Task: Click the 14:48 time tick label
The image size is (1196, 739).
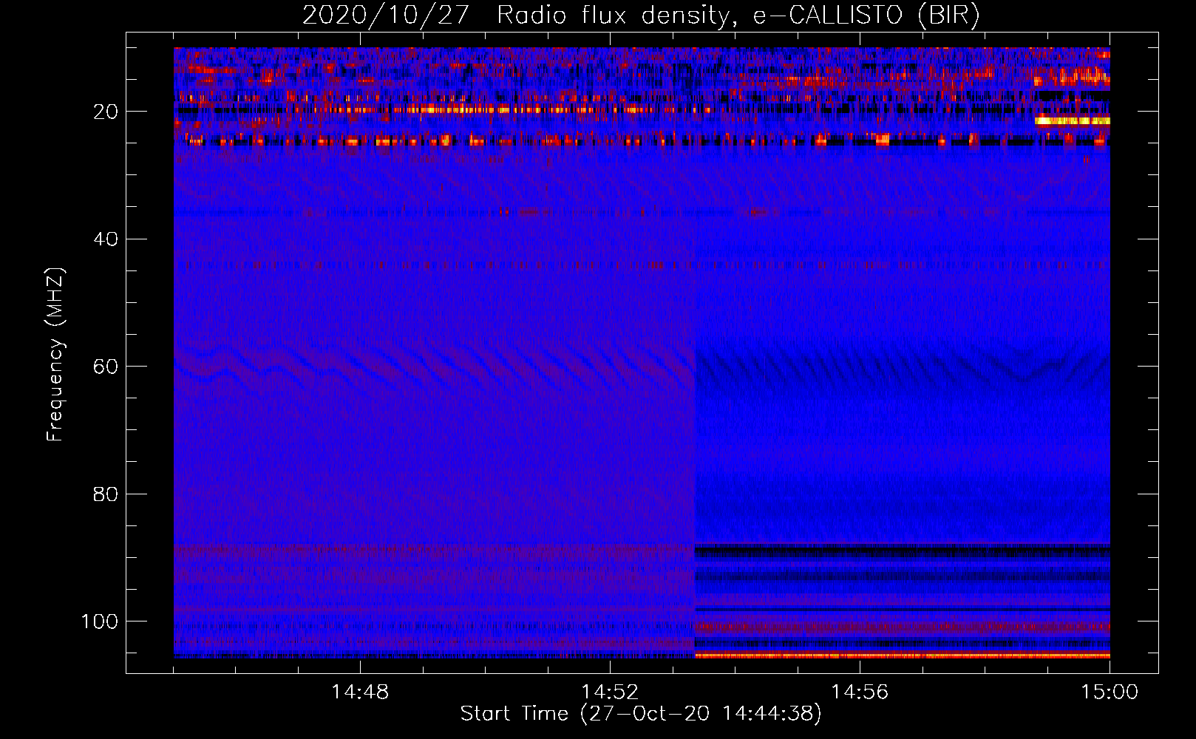Action: click(360, 692)
